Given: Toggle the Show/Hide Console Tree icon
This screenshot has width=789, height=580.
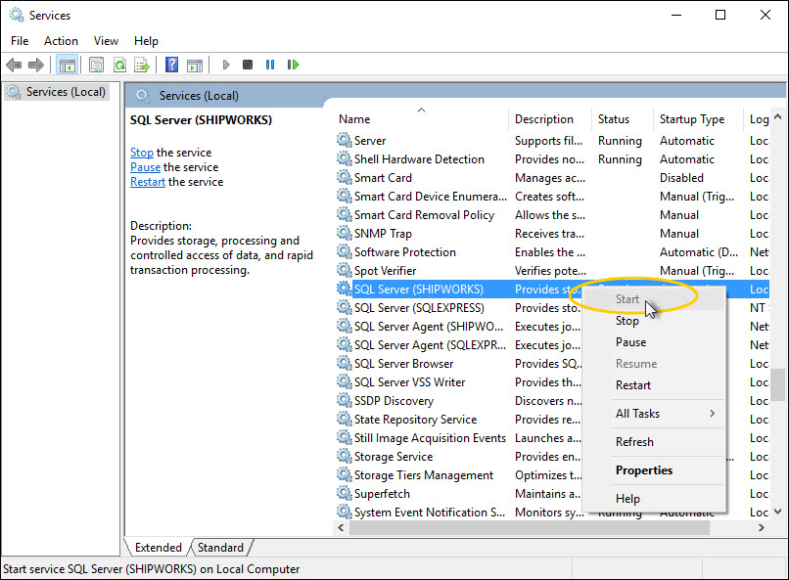Looking at the screenshot, I should [x=67, y=65].
